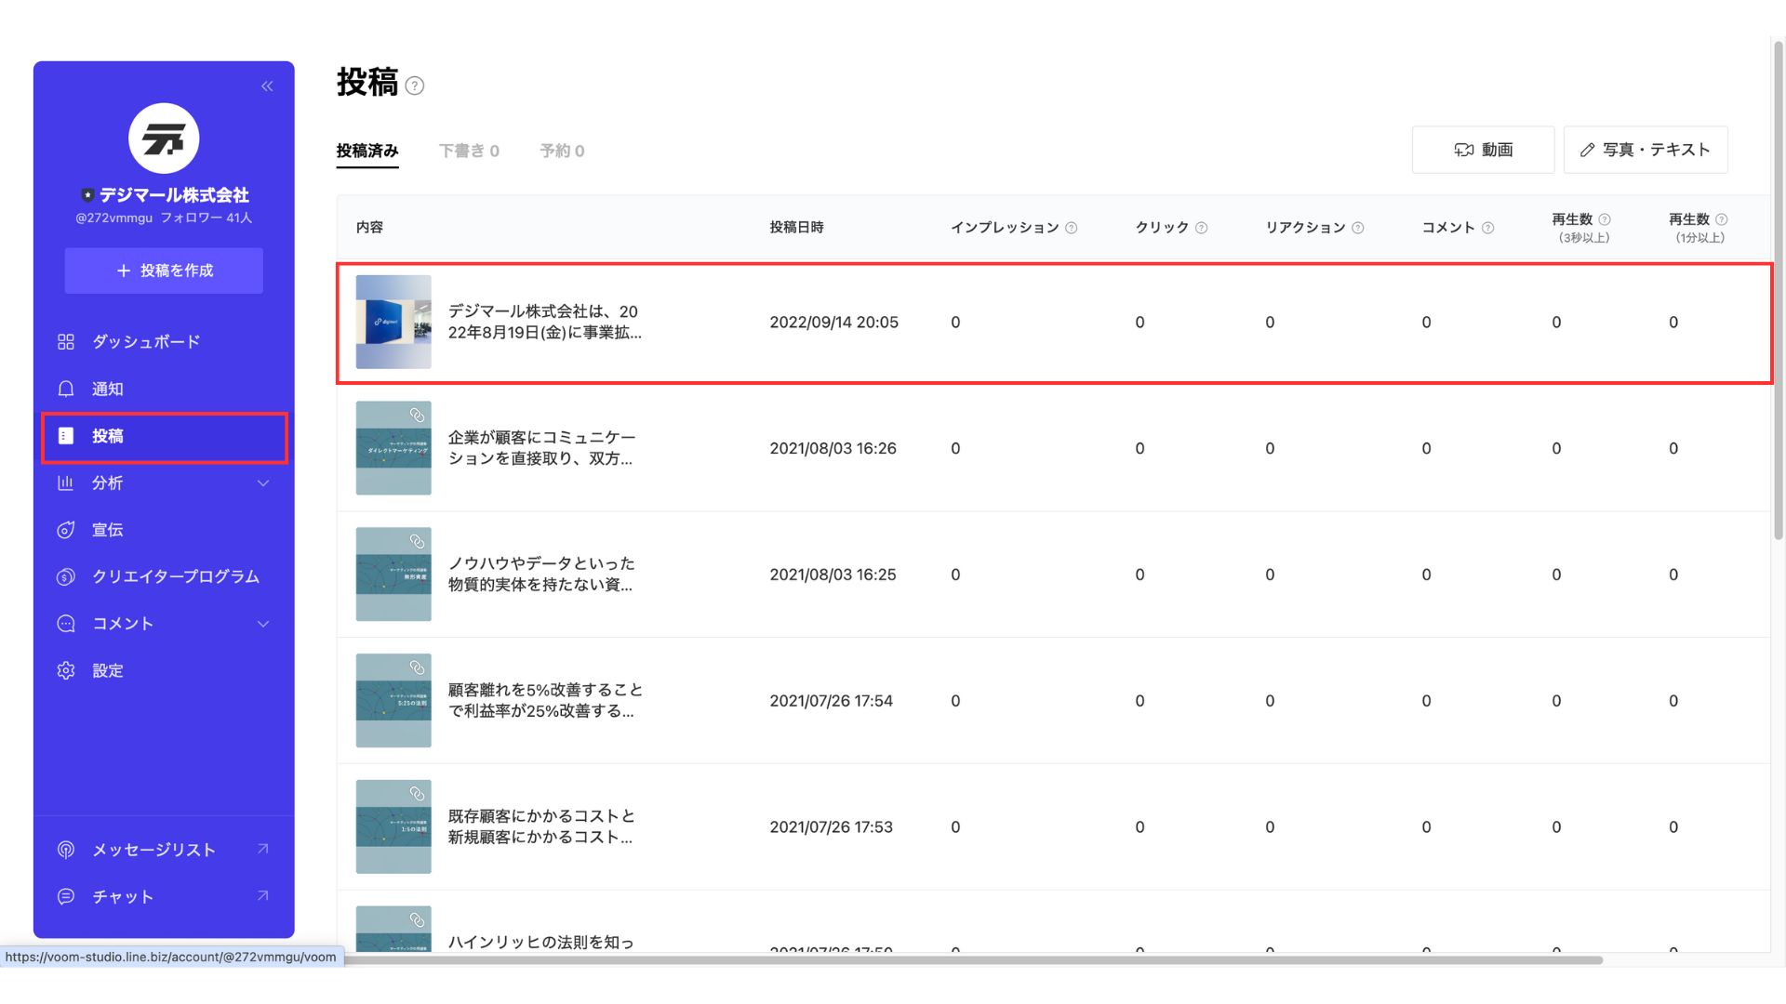The width and height of the screenshot is (1786, 1004).
Task: Open thumbnail of the 2021/07/26 17:54 post
Action: pos(393,701)
